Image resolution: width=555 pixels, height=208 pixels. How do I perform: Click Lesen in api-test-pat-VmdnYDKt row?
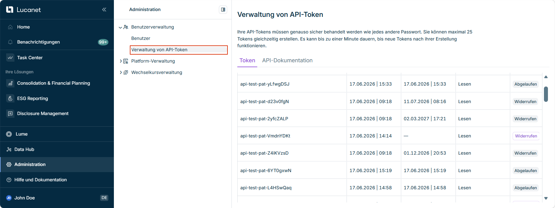[464, 136]
